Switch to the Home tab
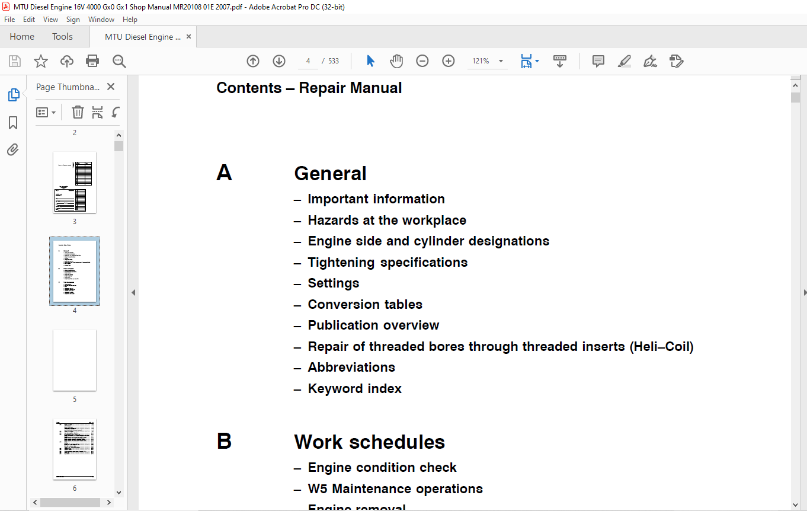The height and width of the screenshot is (511, 807). [x=22, y=37]
